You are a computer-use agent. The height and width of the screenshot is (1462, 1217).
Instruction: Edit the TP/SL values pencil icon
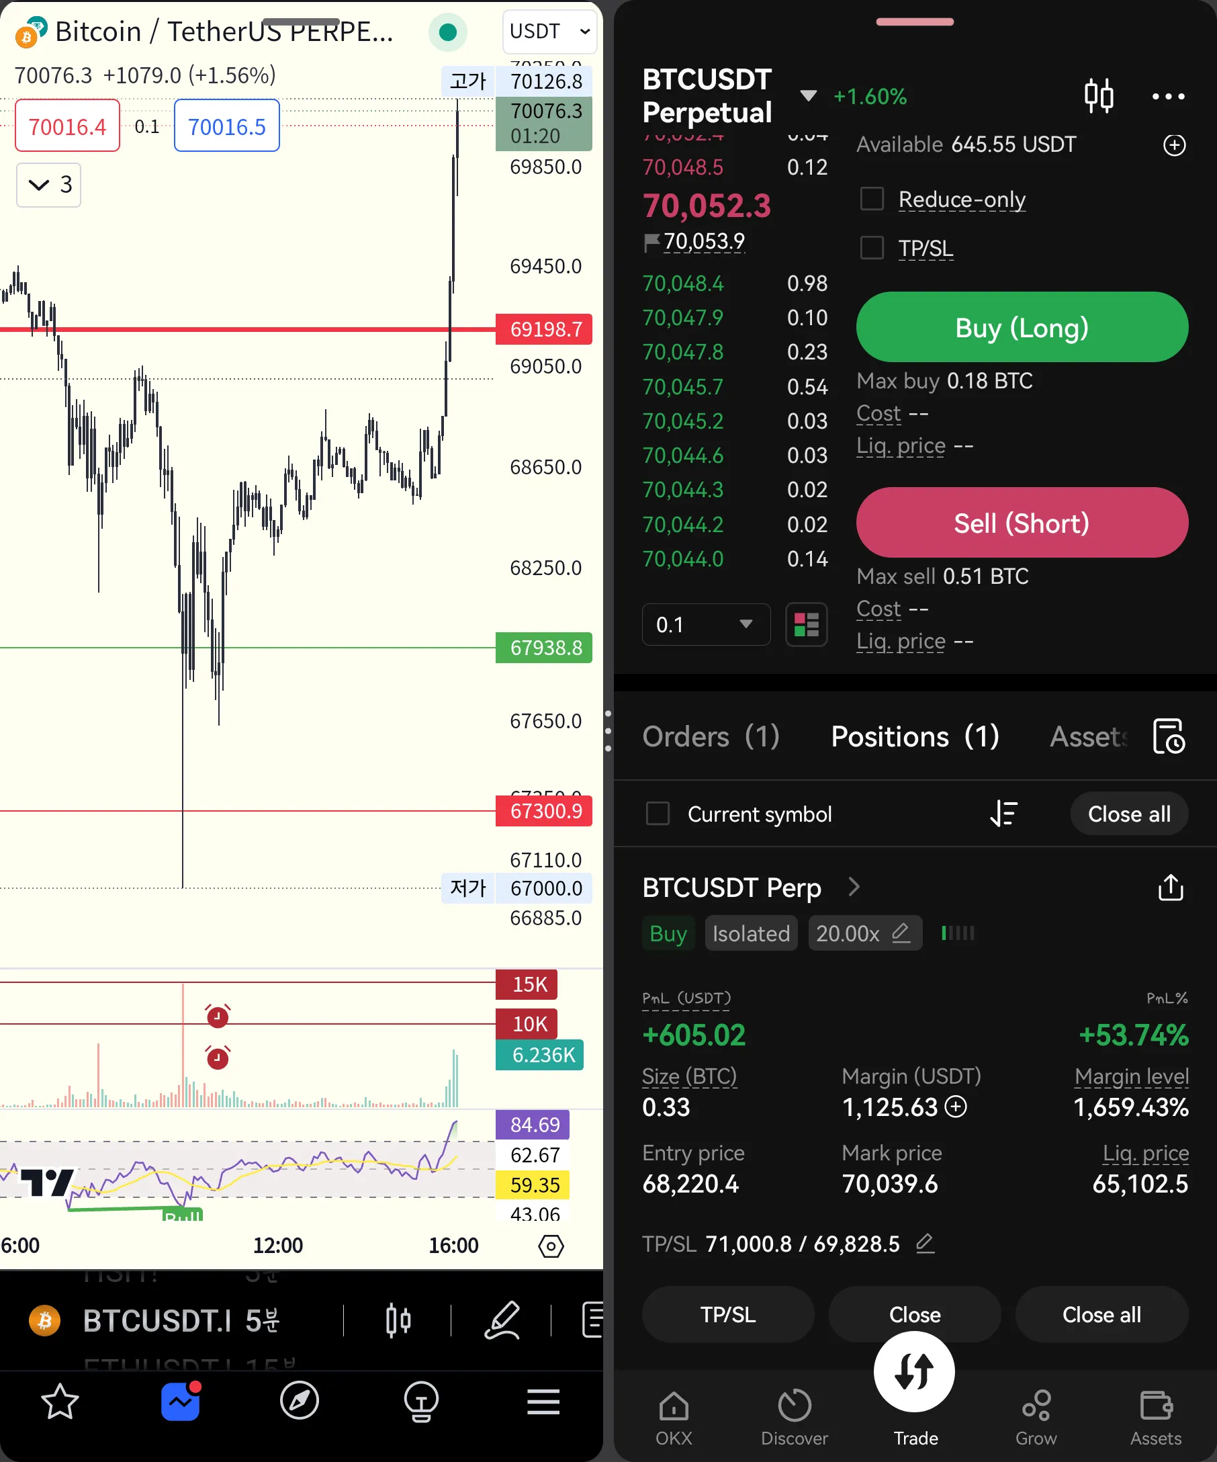coord(926,1243)
